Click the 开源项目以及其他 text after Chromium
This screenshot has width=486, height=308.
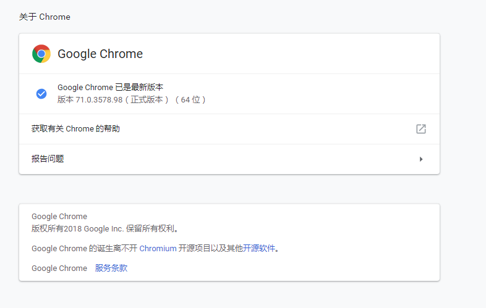click(210, 249)
